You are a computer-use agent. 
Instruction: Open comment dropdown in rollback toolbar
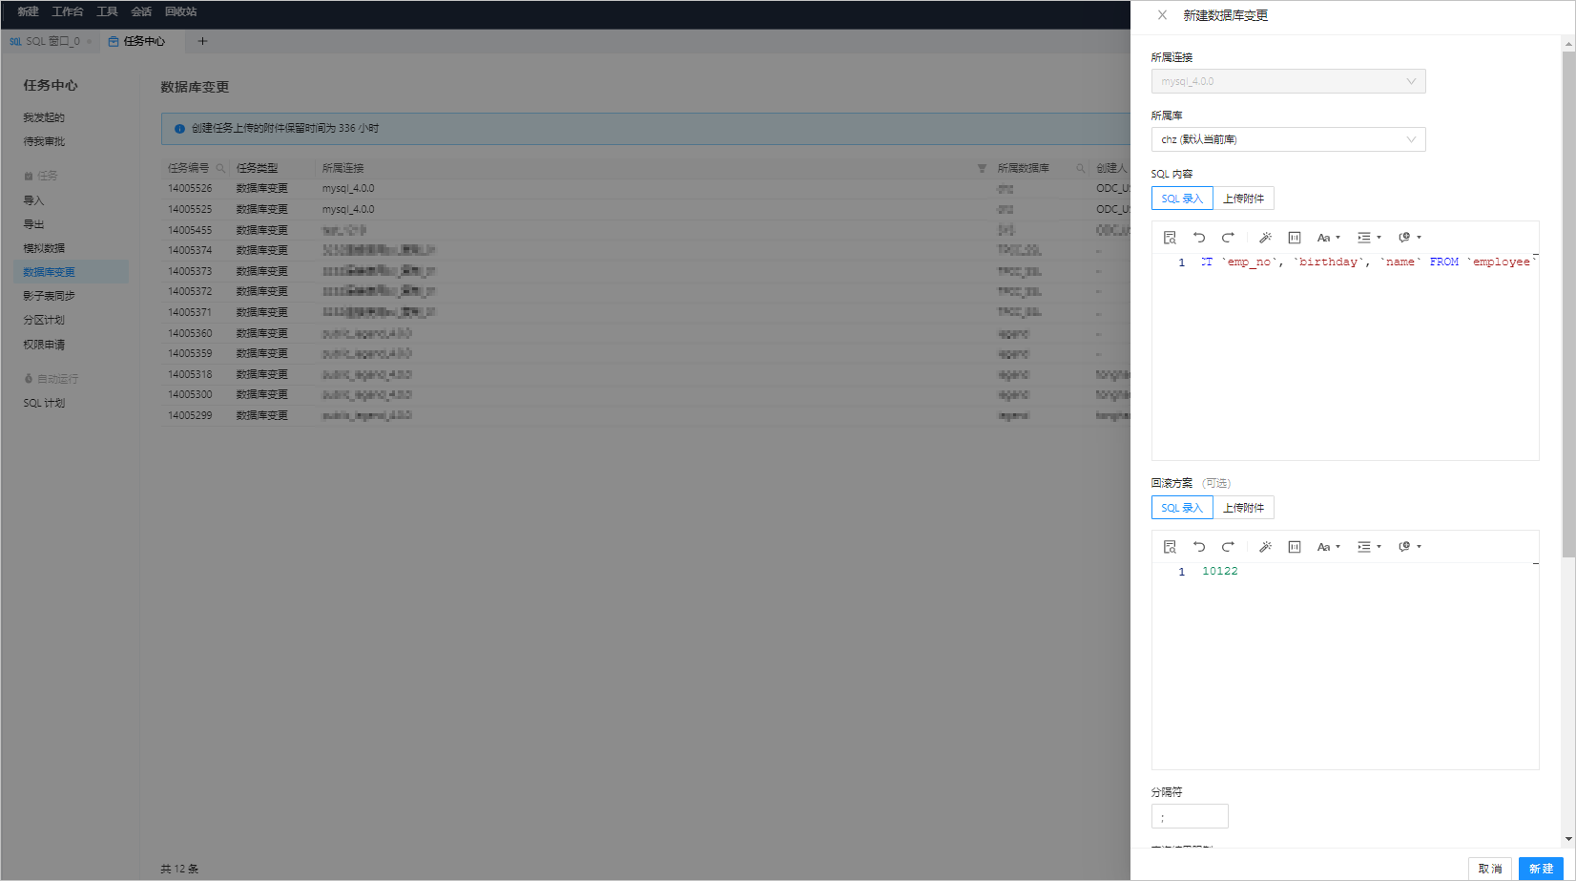click(1409, 547)
